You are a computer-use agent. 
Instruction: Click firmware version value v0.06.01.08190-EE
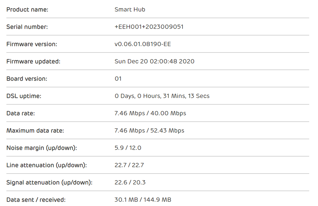click(x=142, y=44)
